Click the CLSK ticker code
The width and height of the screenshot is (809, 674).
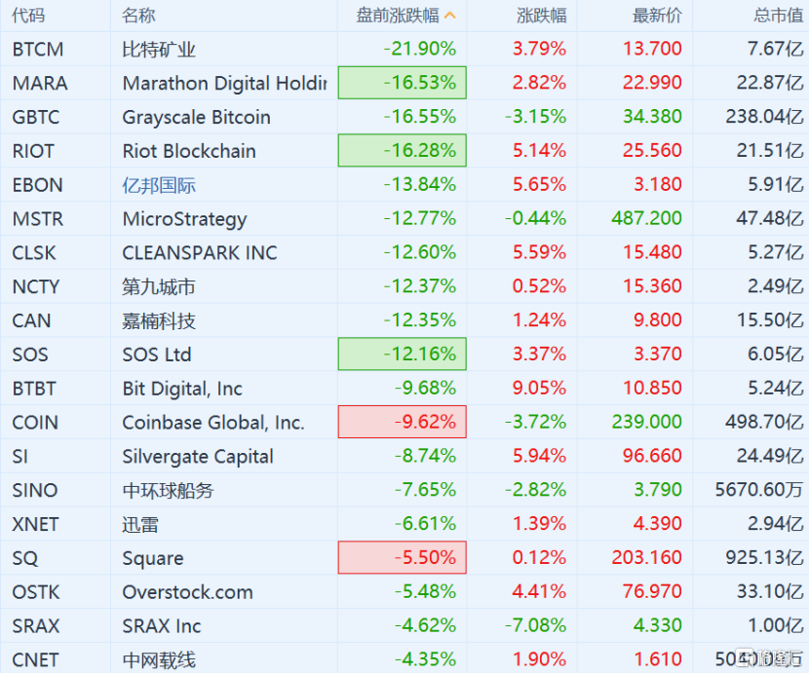[35, 252]
